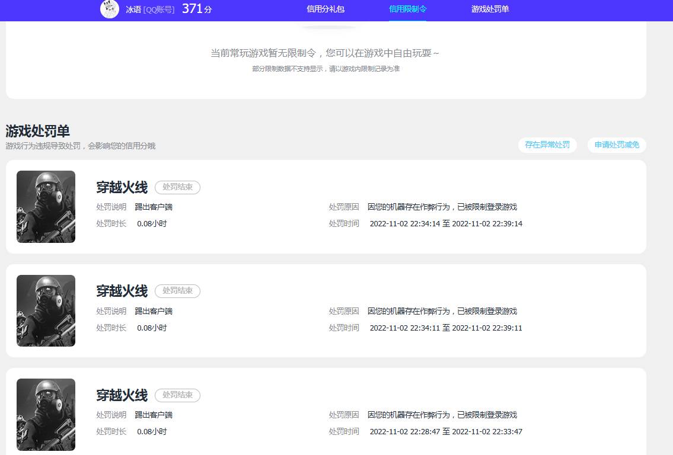
Task: Click the 存在异常处罚 button
Action: tap(547, 145)
